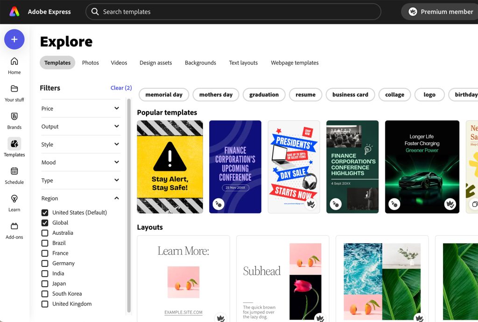Click the business card tag
The width and height of the screenshot is (478, 322).
(350, 95)
